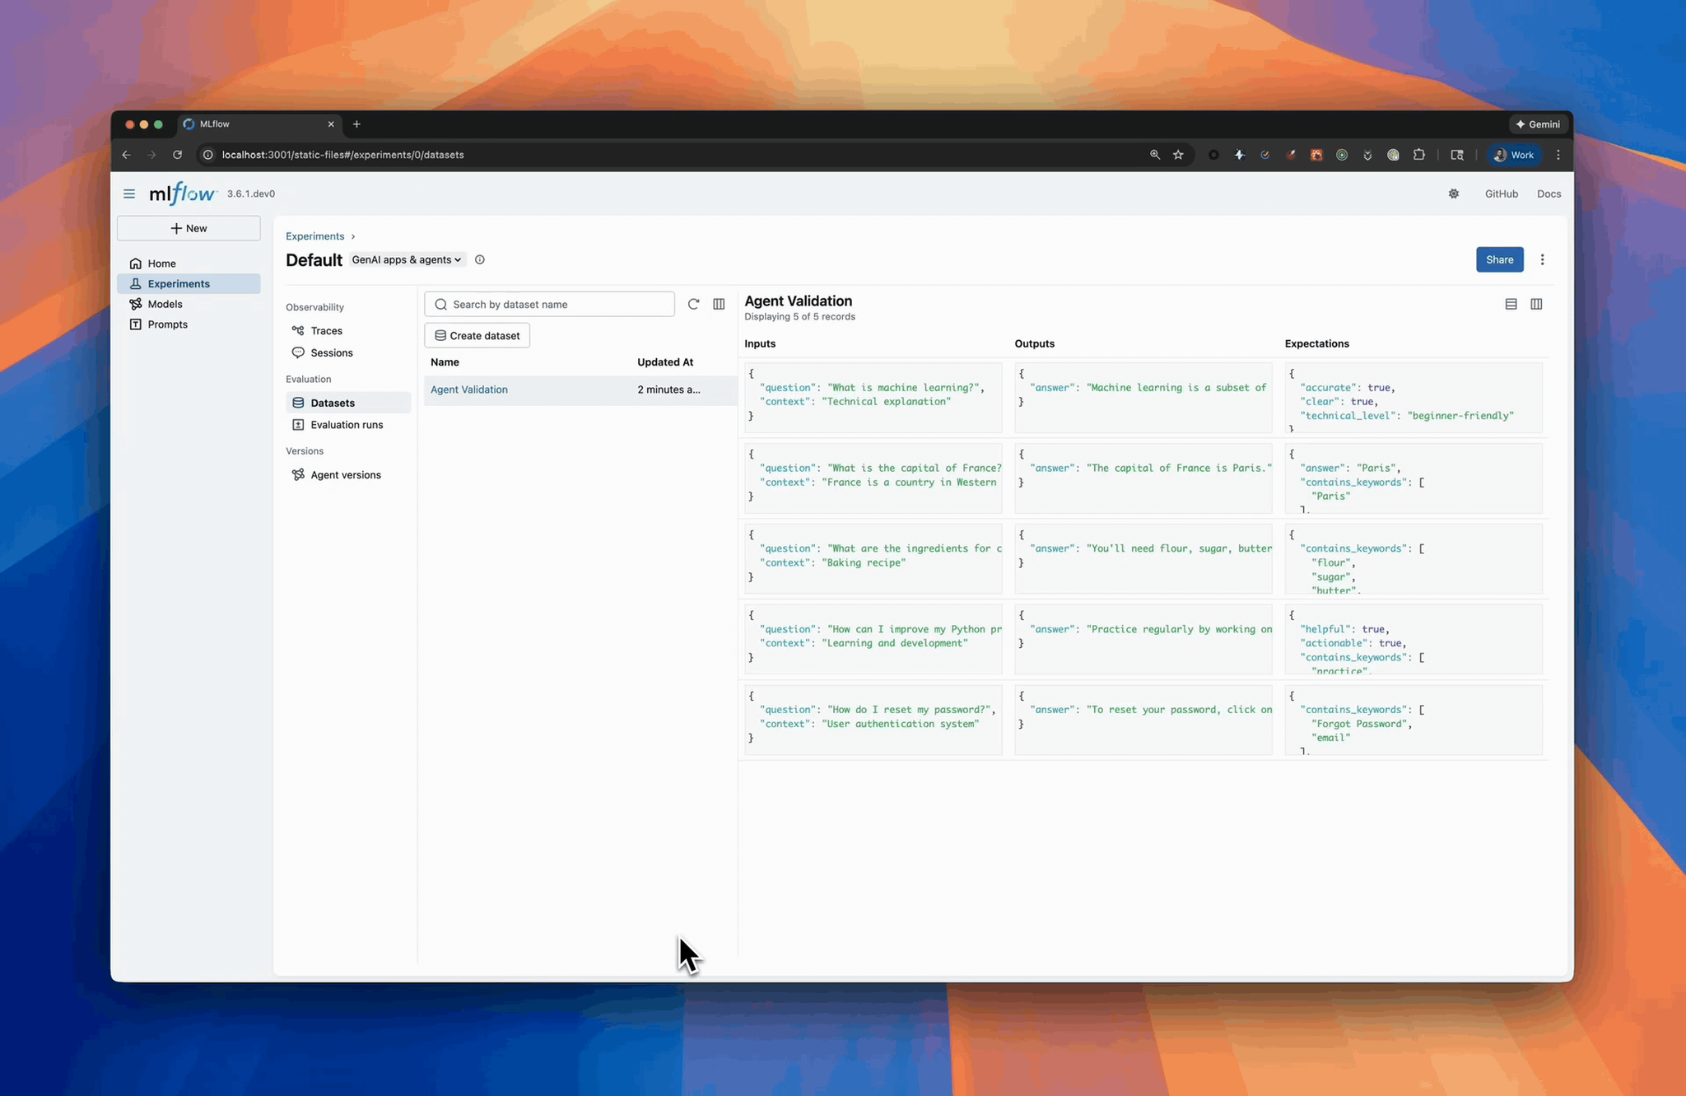1686x1096 pixels.
Task: Click the Create dataset button
Action: [x=477, y=335]
